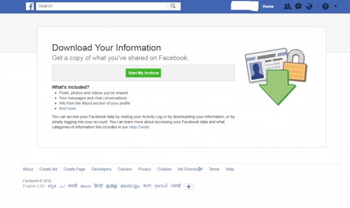Click the plus button for more languages
This screenshot has width=350, height=208.
[x=189, y=187]
